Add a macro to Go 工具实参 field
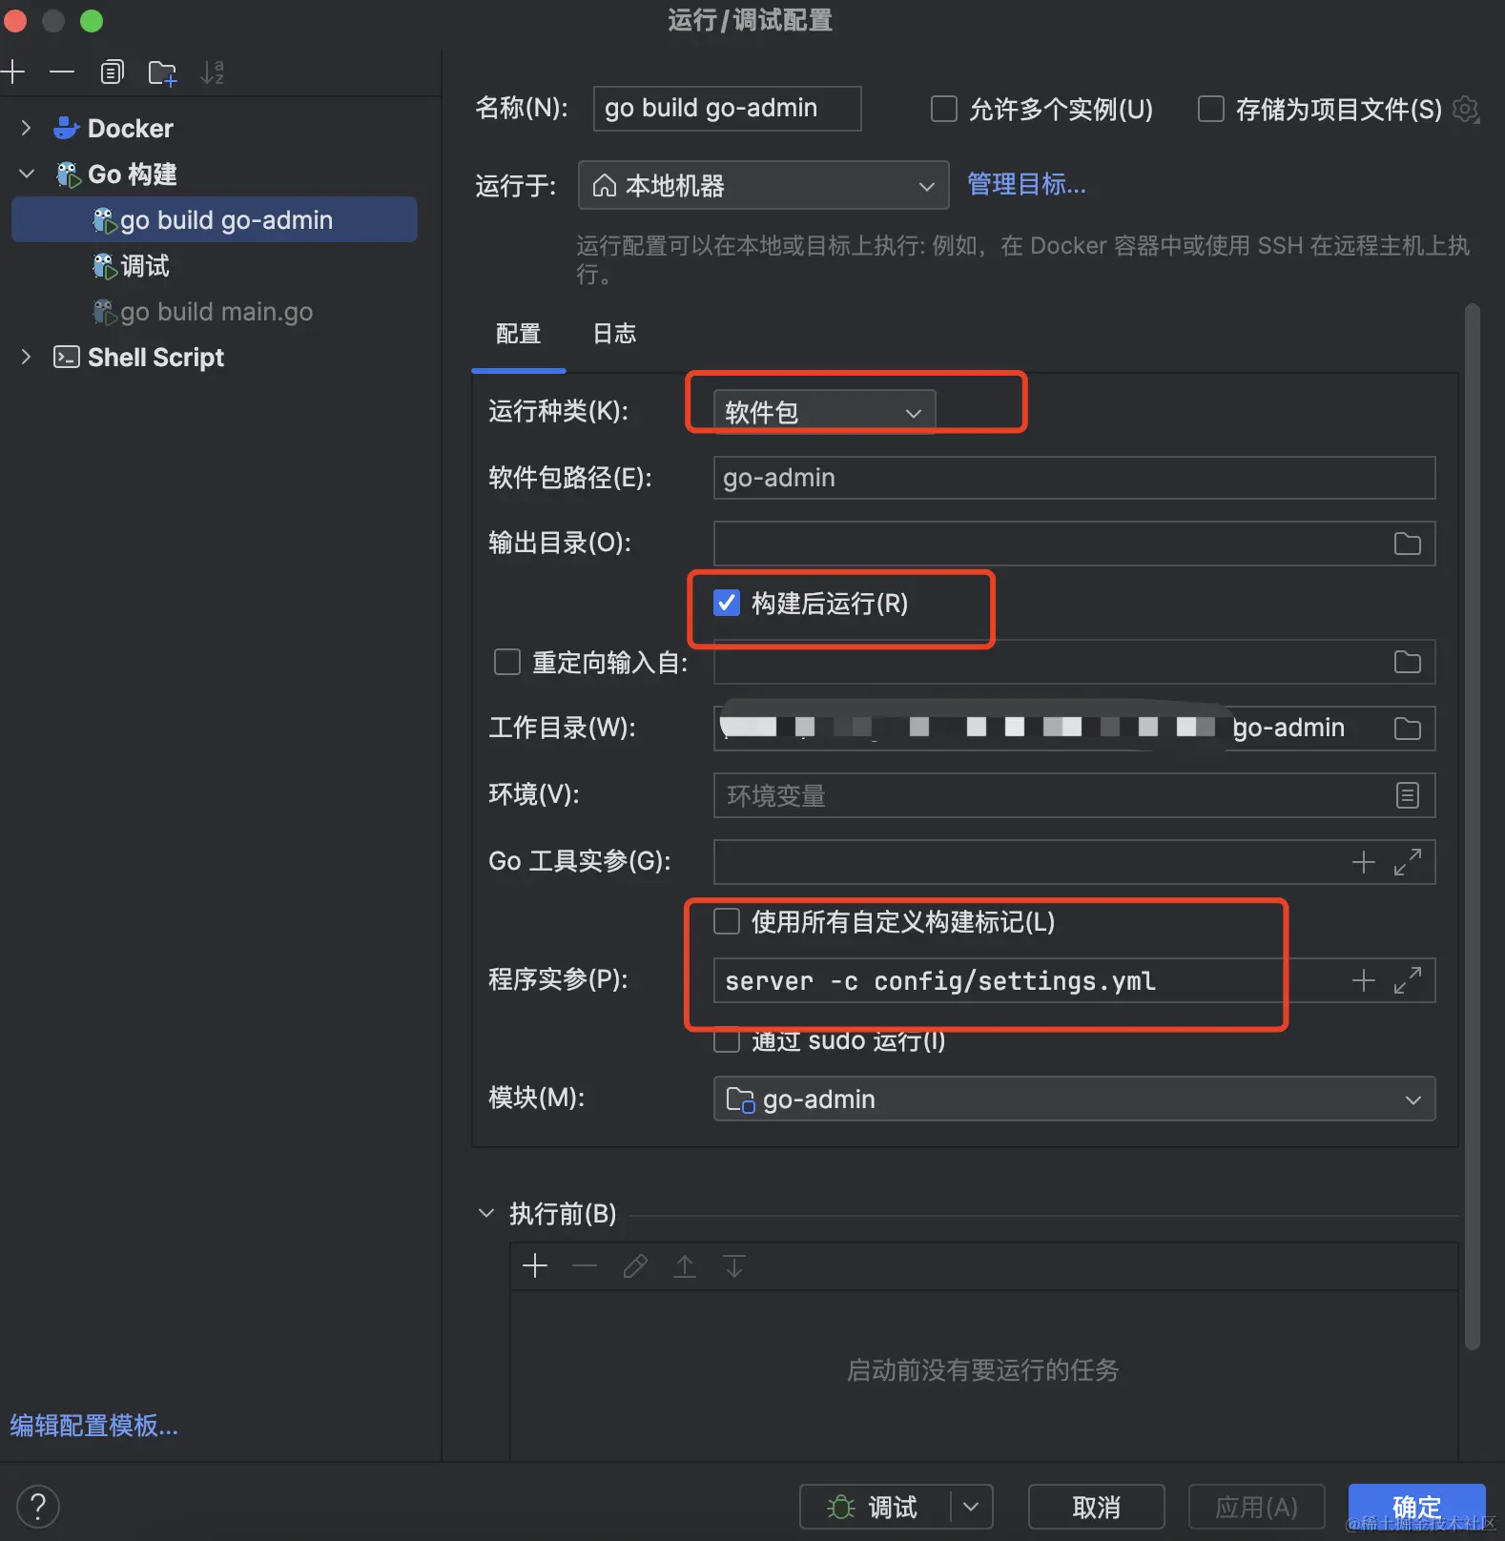Image resolution: width=1505 pixels, height=1541 pixels. coord(1364,862)
